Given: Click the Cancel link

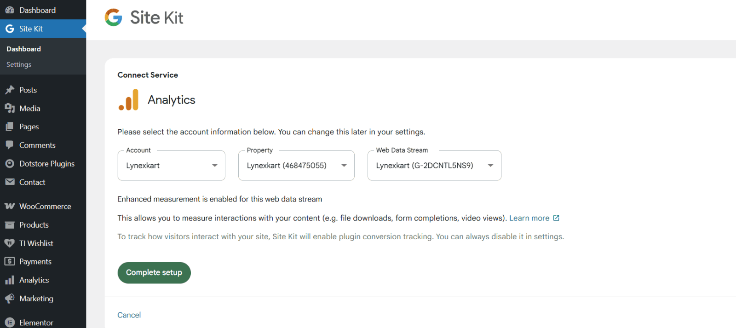Looking at the screenshot, I should [129, 315].
